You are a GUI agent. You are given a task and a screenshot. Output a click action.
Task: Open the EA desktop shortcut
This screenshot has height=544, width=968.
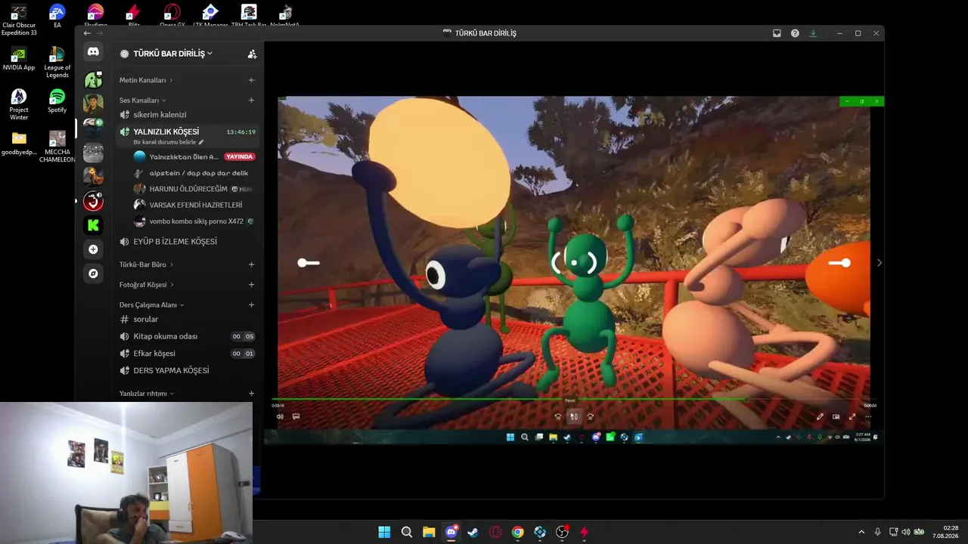57,15
